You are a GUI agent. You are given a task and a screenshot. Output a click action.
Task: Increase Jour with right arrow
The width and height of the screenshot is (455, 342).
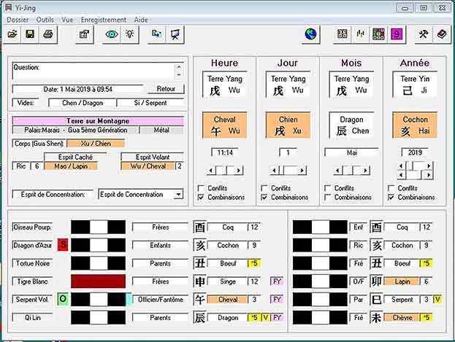302,171
